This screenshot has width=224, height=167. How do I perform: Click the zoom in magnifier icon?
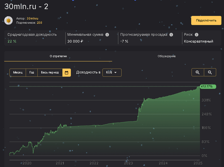(x=197, y=73)
